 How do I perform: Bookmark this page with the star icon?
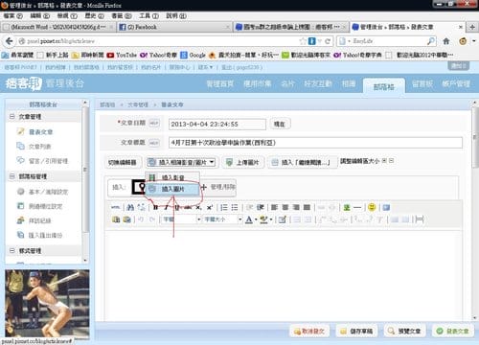[303, 41]
